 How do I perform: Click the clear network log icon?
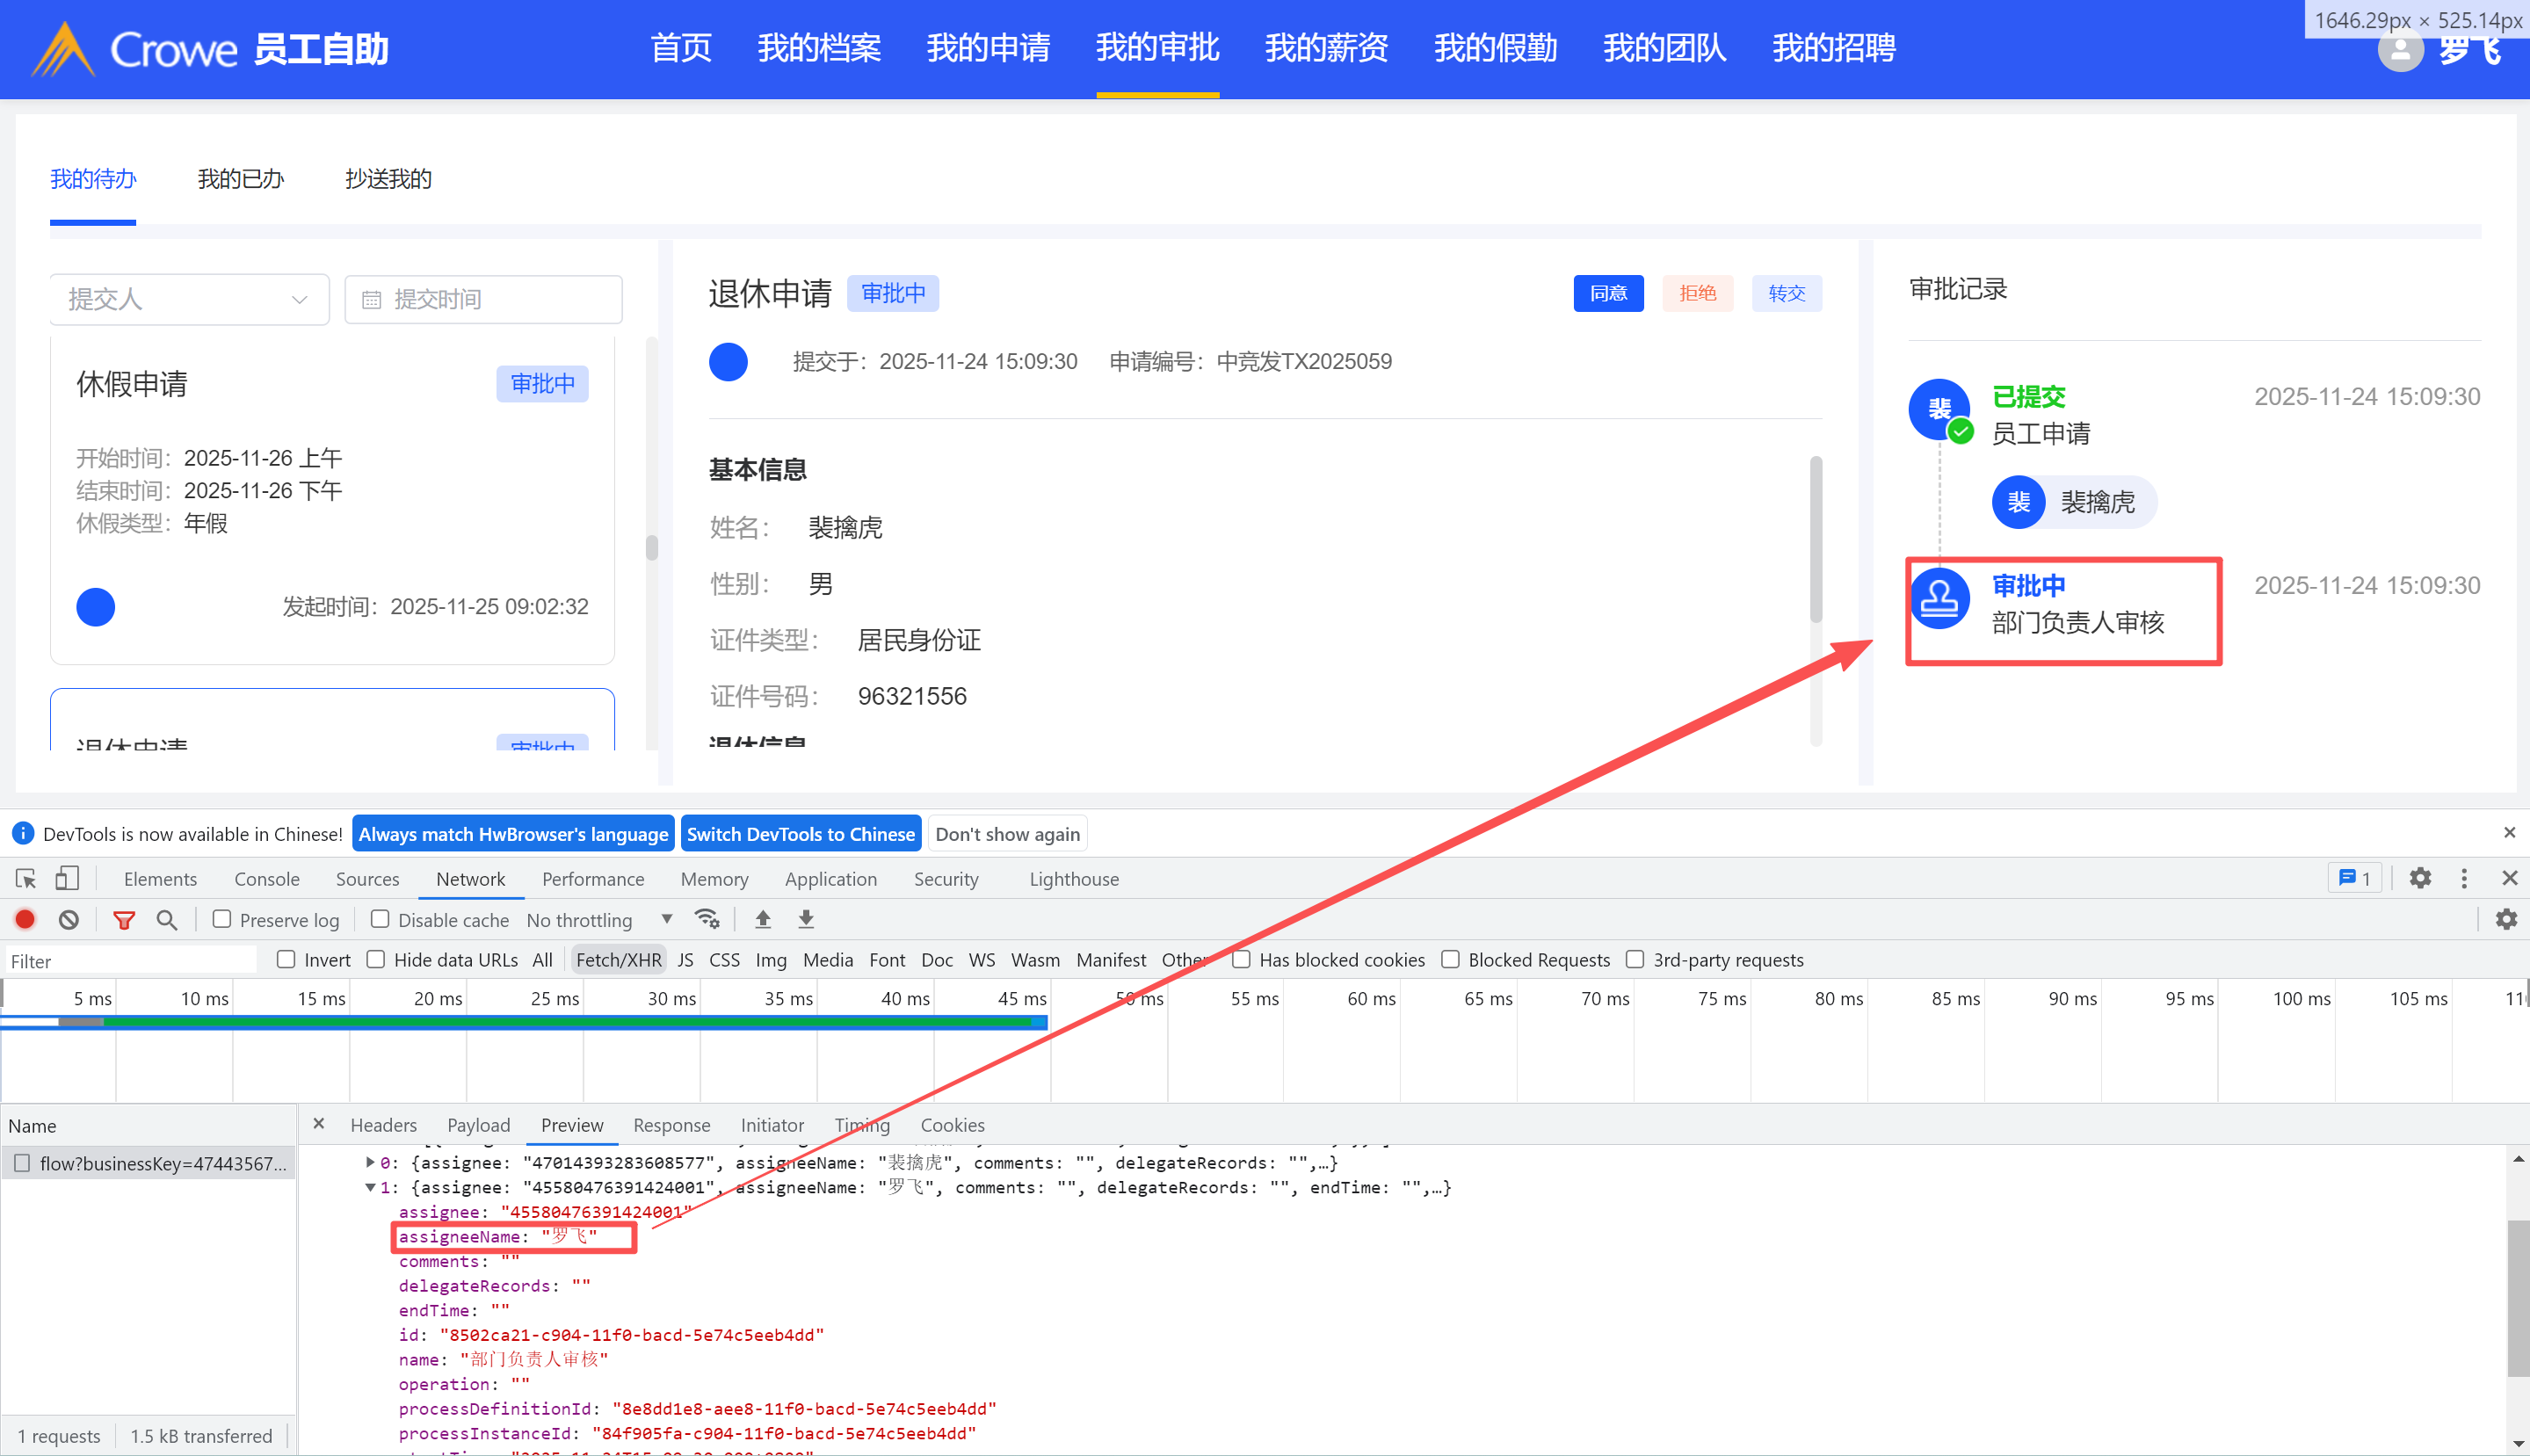(69, 919)
